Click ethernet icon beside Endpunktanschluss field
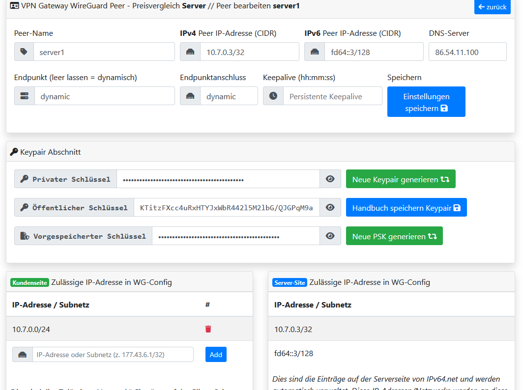This screenshot has height=390, width=523. pyautogui.click(x=190, y=96)
